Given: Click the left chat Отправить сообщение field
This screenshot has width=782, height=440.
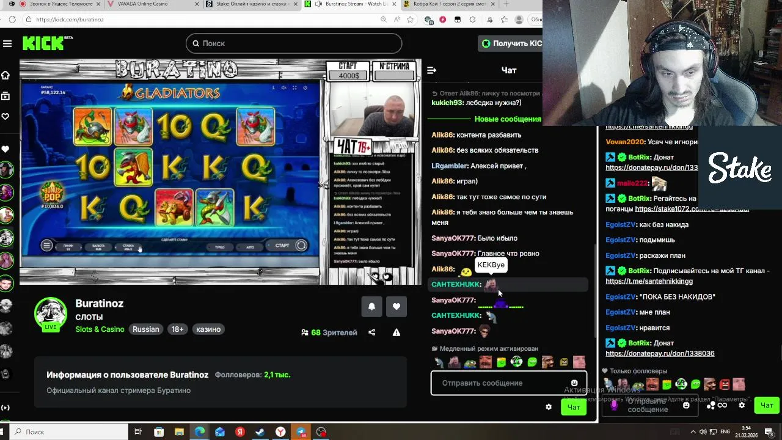Looking at the screenshot, I should point(509,383).
